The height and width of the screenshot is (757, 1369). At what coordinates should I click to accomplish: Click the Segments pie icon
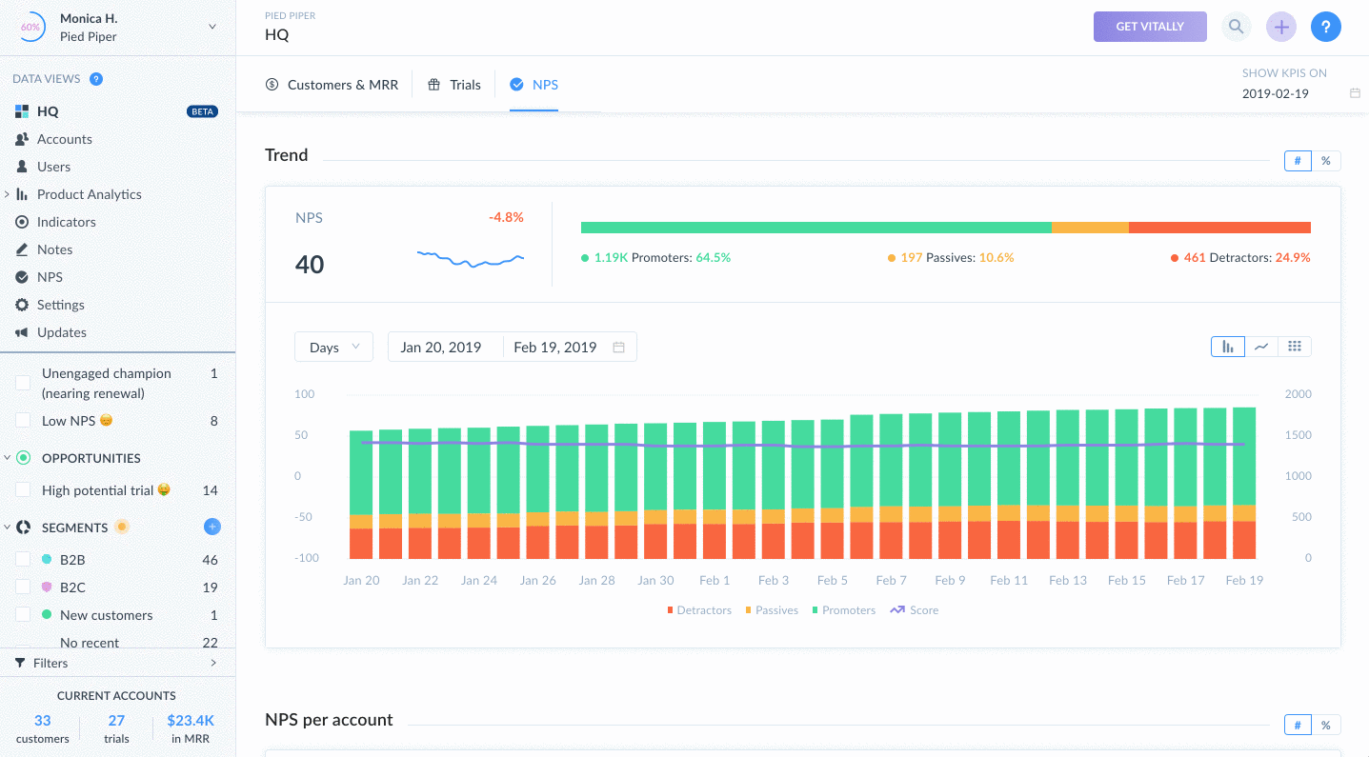pyautogui.click(x=24, y=527)
